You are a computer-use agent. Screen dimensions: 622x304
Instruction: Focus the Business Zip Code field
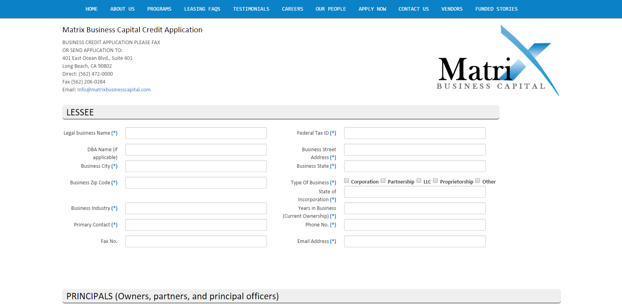tap(196, 183)
